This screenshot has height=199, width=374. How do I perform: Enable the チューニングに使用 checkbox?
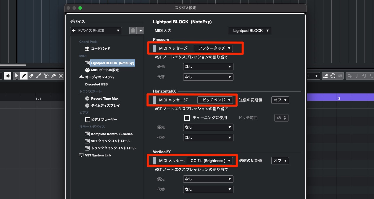pyautogui.click(x=187, y=118)
